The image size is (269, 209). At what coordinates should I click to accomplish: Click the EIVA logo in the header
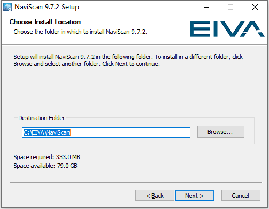(x=227, y=29)
